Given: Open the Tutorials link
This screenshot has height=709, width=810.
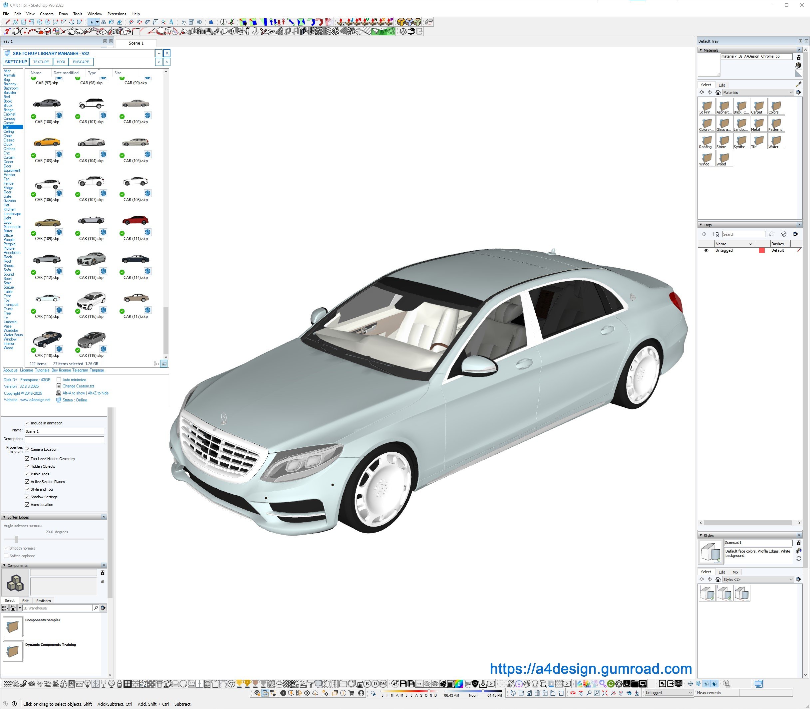Looking at the screenshot, I should [42, 370].
